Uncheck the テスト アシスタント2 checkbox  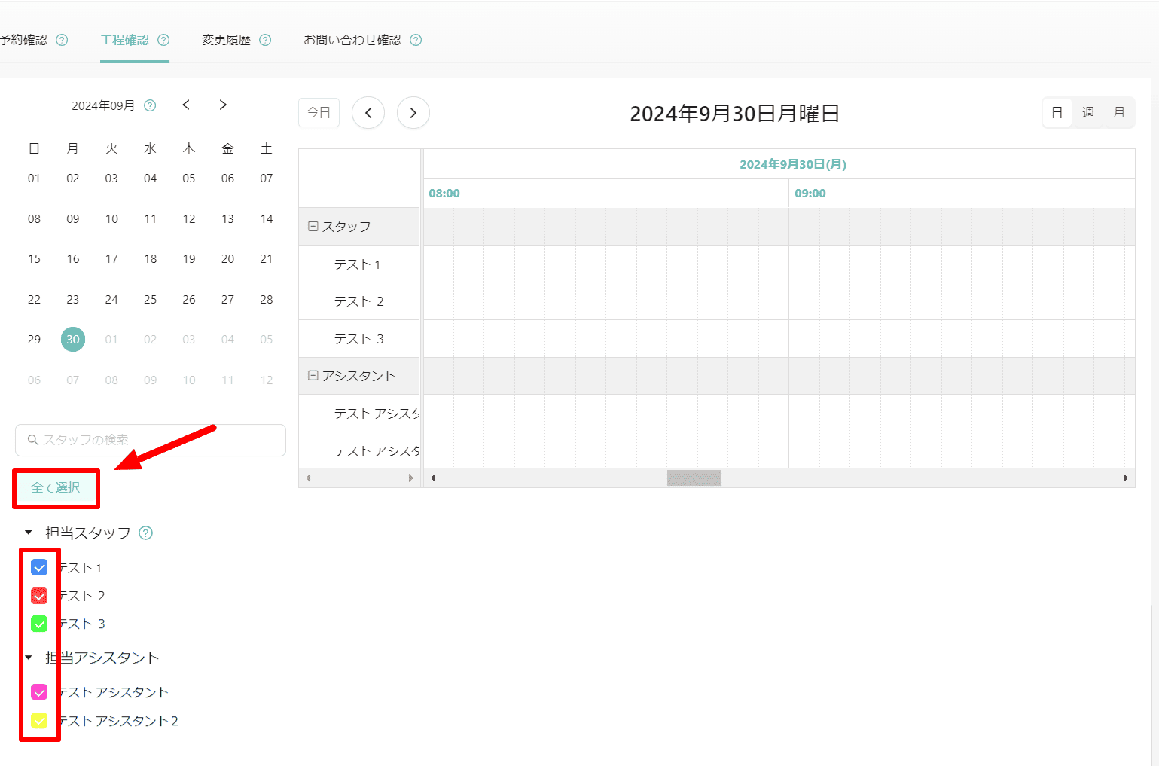(x=39, y=721)
